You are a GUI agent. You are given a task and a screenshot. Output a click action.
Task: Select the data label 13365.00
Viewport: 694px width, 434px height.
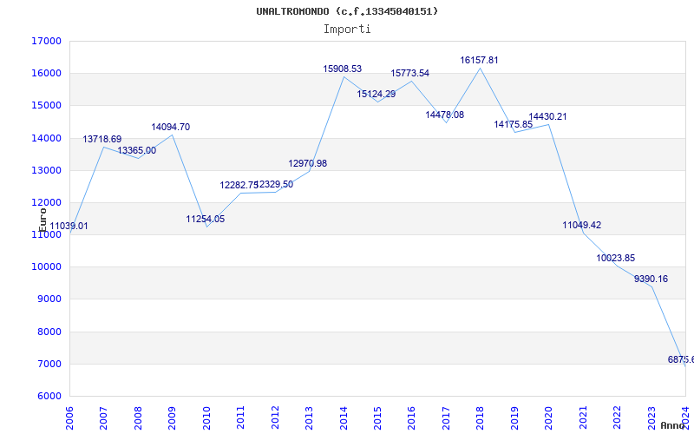point(137,150)
